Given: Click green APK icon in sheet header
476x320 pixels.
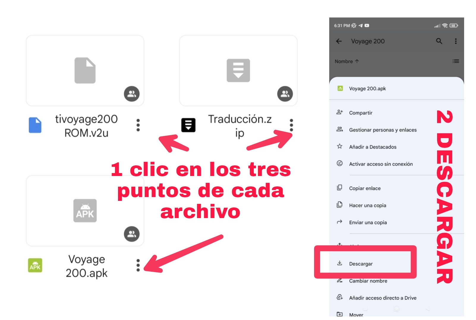Looking at the screenshot, I should [340, 88].
